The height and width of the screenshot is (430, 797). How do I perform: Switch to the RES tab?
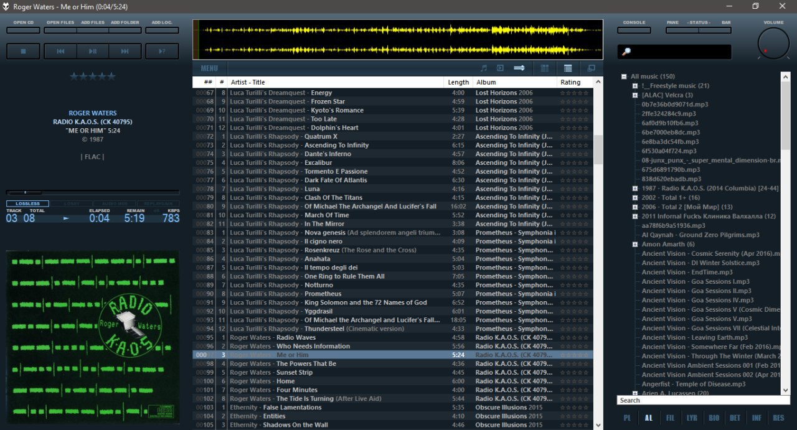[x=778, y=418]
